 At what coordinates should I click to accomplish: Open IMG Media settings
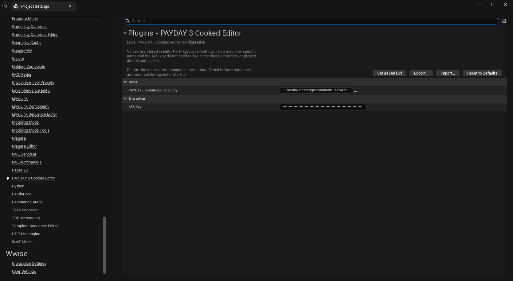[x=22, y=75]
